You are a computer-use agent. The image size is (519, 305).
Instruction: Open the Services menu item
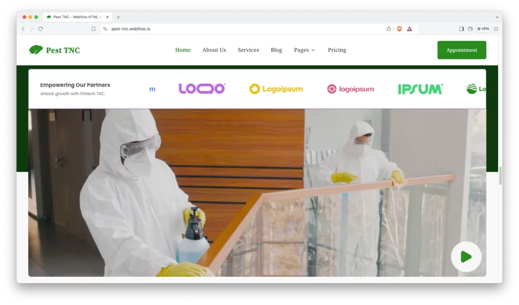pos(248,50)
